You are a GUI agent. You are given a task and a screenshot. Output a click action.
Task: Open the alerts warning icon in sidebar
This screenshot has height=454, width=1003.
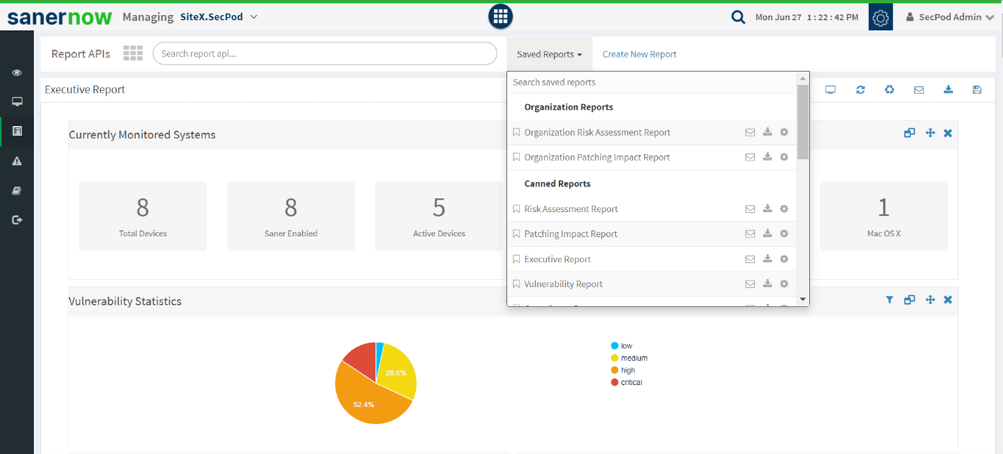[x=17, y=161]
